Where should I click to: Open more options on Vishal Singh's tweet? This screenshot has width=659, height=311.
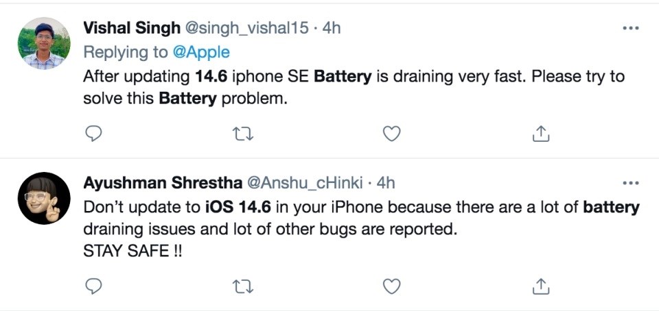(x=629, y=28)
